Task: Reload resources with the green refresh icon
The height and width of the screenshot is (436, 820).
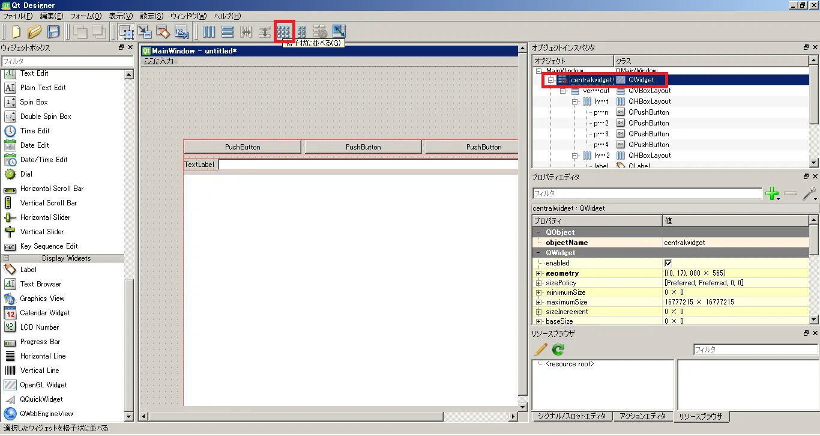Action: pyautogui.click(x=558, y=350)
